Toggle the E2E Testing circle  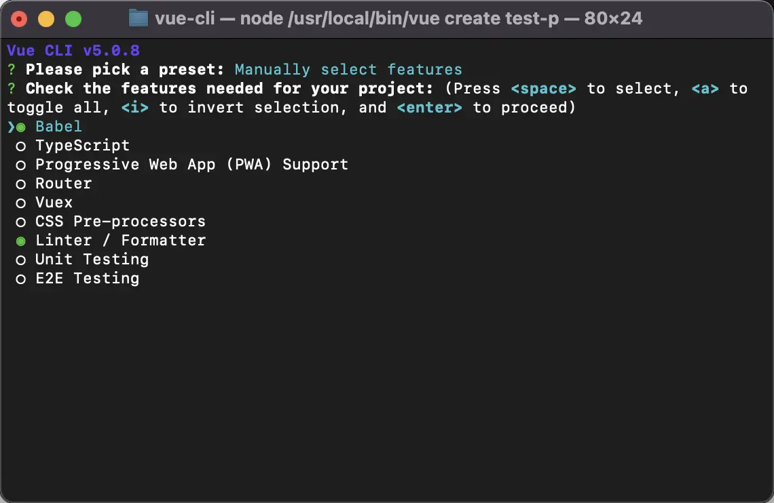pyautogui.click(x=21, y=279)
